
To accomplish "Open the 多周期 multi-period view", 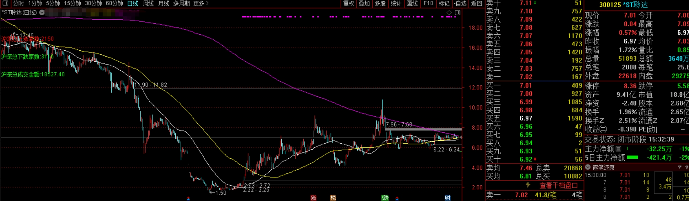I will pyautogui.click(x=182, y=3).
